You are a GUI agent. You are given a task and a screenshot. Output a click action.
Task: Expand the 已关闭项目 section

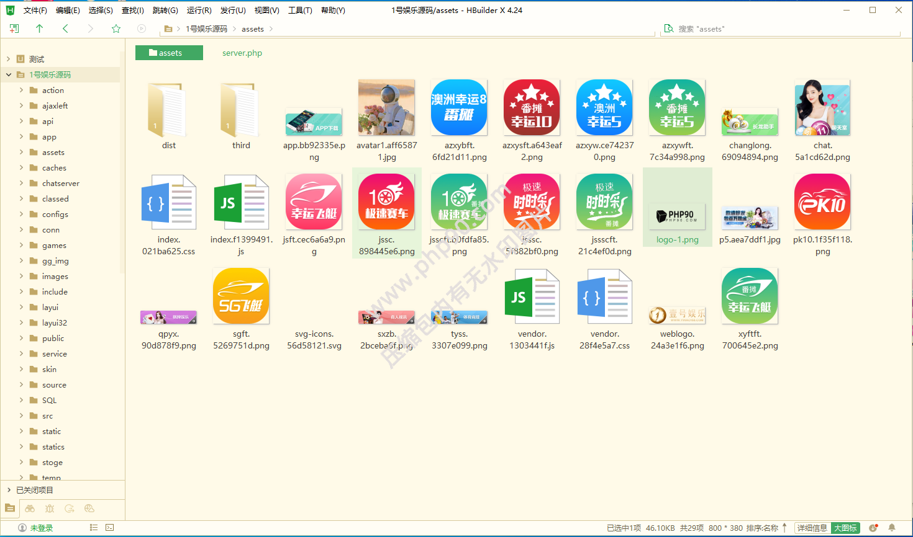click(9, 490)
